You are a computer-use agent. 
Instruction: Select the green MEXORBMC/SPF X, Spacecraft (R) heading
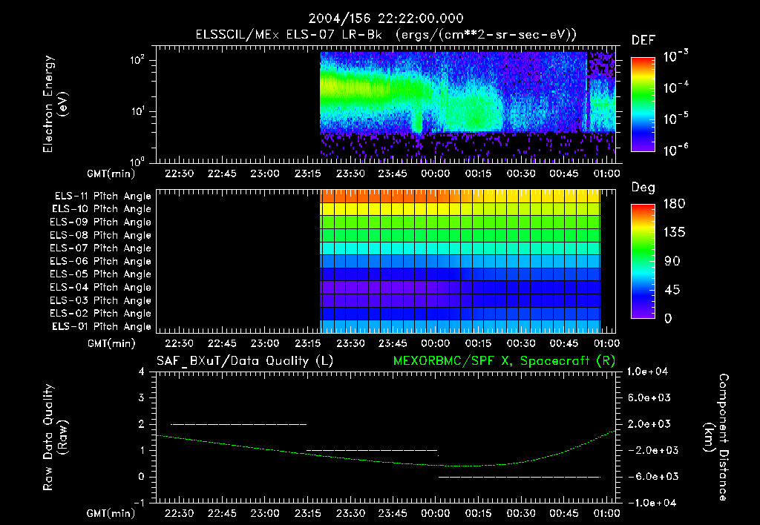(x=504, y=361)
